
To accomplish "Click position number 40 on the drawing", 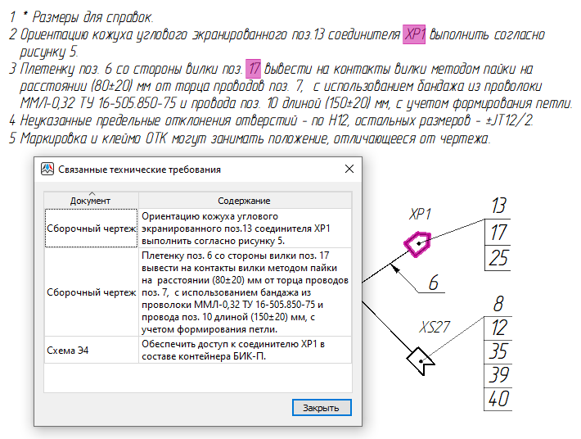I will tap(498, 399).
